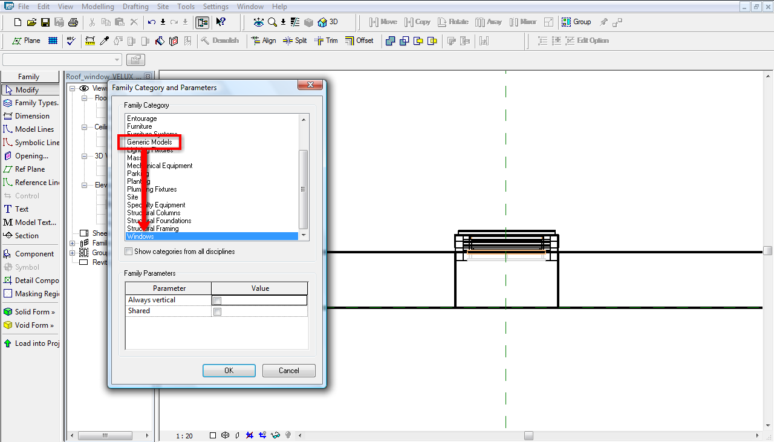This screenshot has width=774, height=442.
Task: Open the Modelling menu
Action: pos(97,7)
